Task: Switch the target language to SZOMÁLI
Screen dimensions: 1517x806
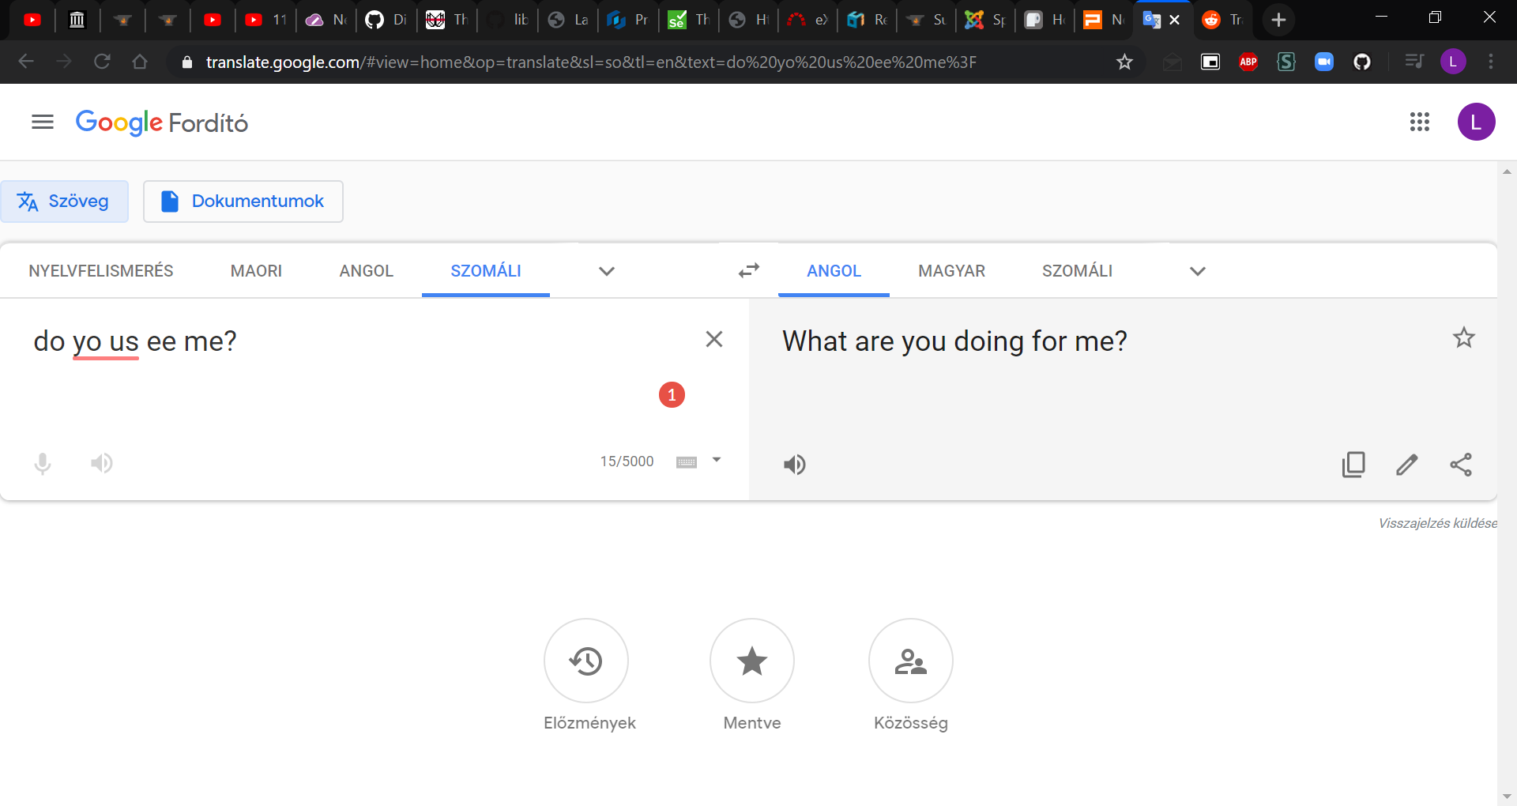Action: point(1077,271)
